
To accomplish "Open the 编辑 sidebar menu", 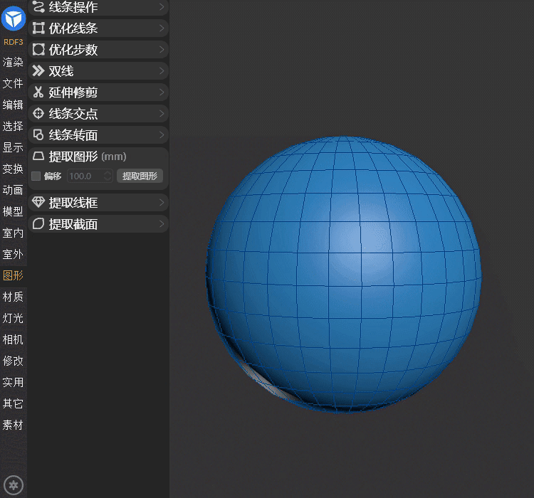I will 13,105.
